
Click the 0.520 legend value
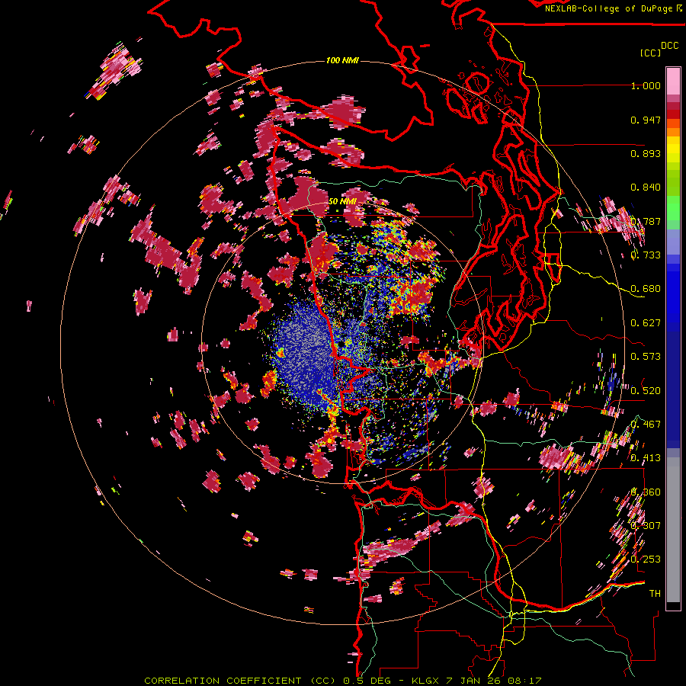(646, 391)
